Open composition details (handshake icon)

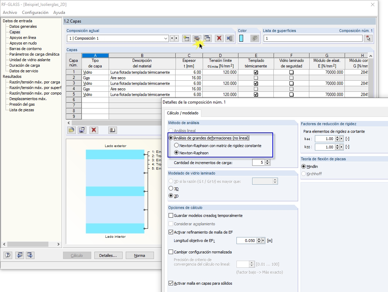click(x=197, y=38)
